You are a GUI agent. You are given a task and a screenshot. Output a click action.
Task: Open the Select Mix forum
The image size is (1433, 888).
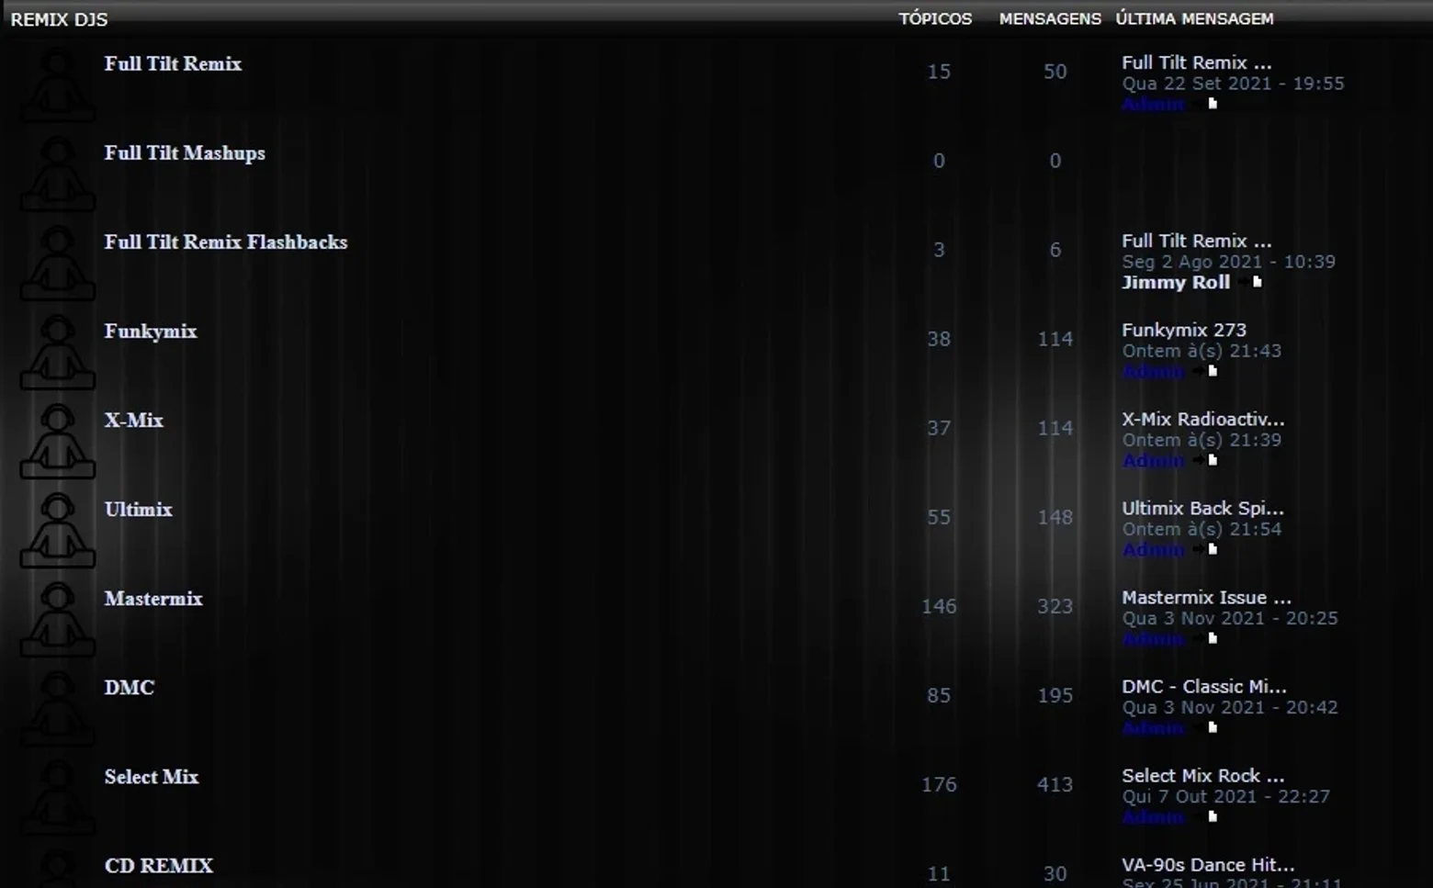click(152, 776)
